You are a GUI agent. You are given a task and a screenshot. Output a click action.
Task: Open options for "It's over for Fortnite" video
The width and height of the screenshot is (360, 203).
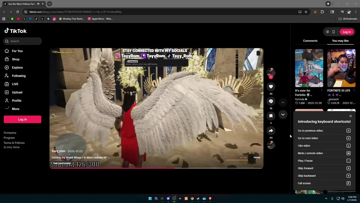click(321, 91)
